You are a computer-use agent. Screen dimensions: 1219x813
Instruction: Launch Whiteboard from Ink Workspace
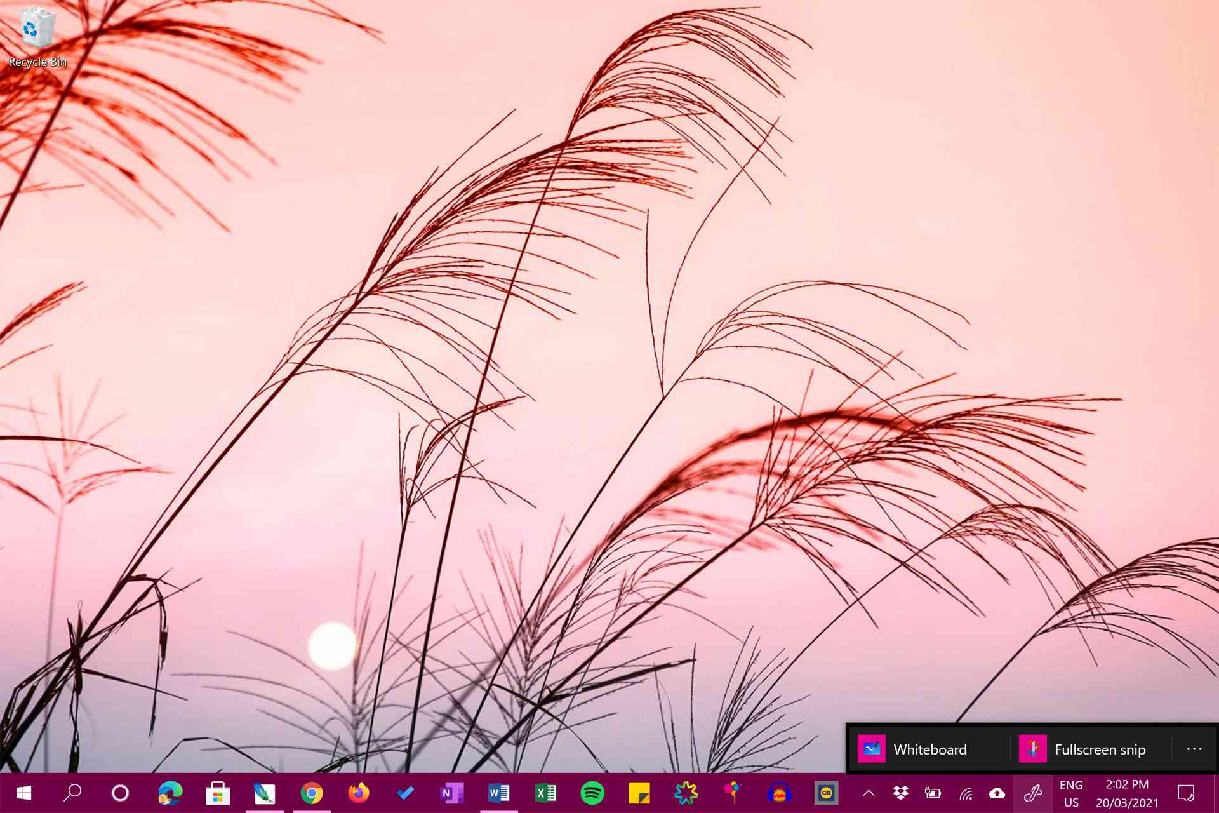point(929,749)
